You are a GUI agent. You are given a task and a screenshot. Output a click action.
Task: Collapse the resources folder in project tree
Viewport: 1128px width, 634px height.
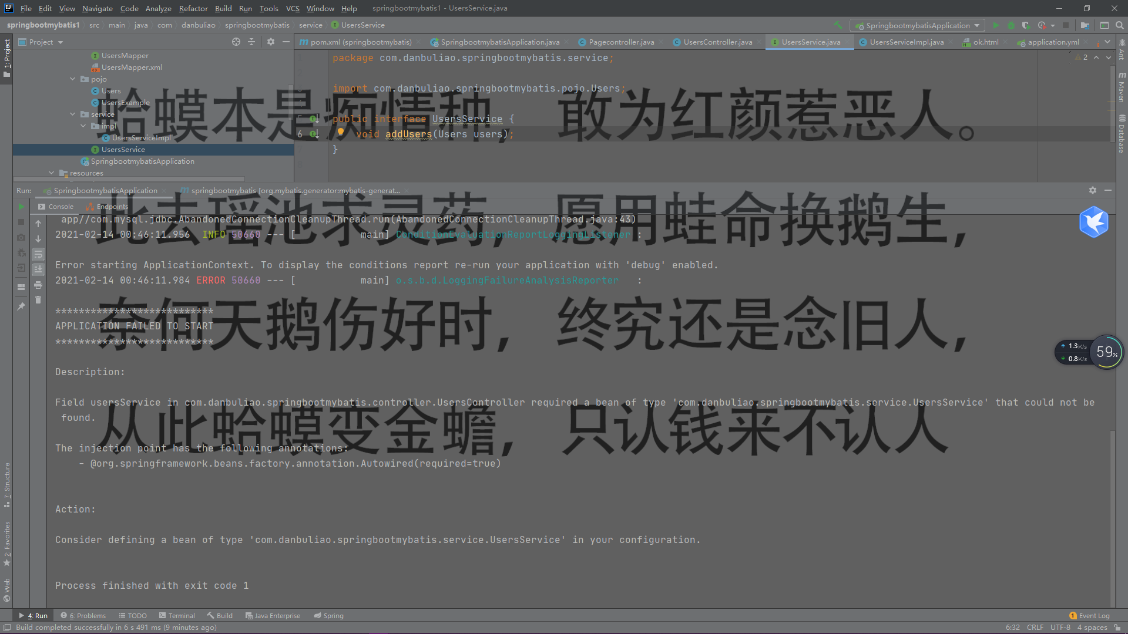52,173
